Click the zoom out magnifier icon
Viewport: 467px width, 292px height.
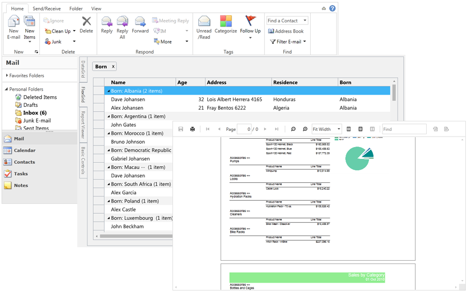pyautogui.click(x=293, y=129)
